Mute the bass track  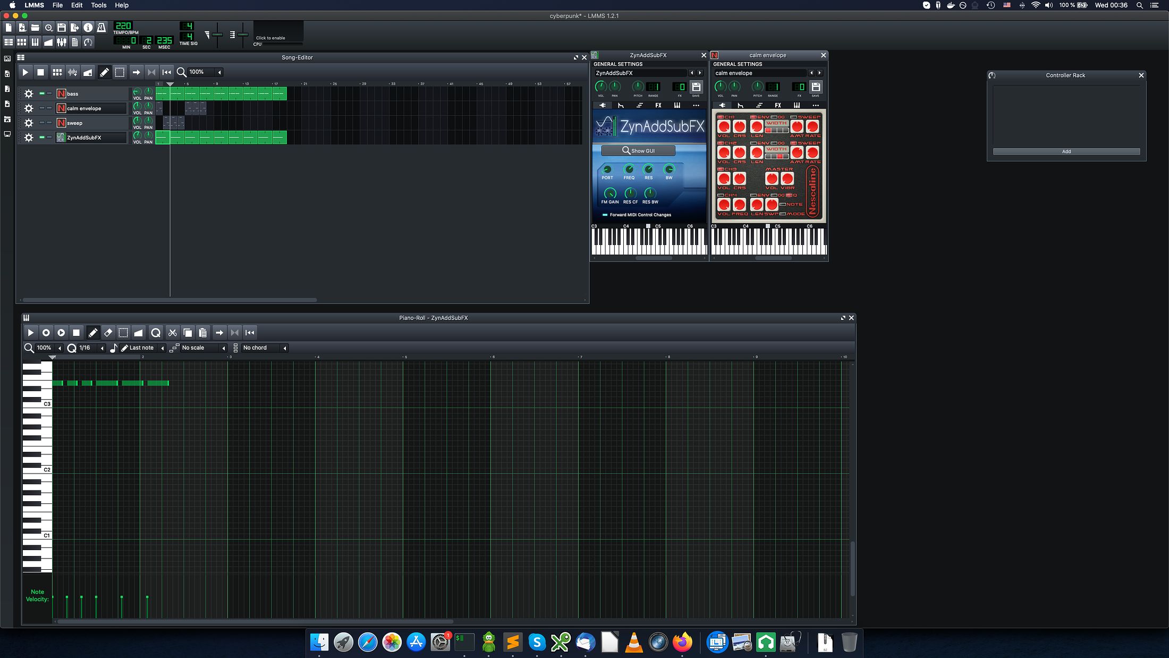coord(42,94)
